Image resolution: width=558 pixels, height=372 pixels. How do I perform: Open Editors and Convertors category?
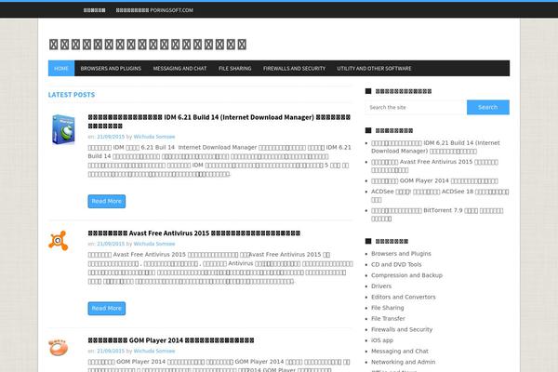click(404, 297)
